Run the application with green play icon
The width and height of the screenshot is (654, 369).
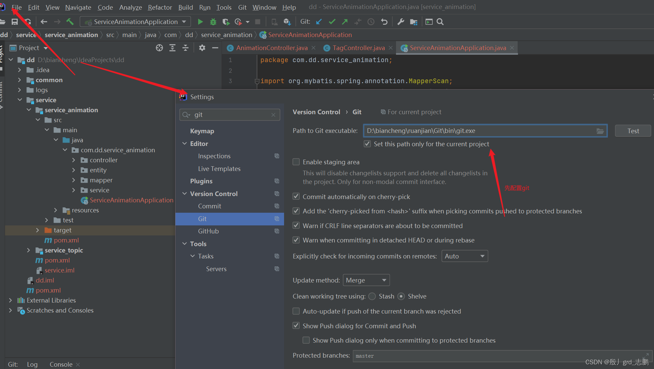click(200, 22)
